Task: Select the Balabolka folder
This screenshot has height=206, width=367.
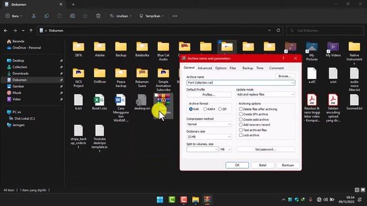Action: pos(142,49)
